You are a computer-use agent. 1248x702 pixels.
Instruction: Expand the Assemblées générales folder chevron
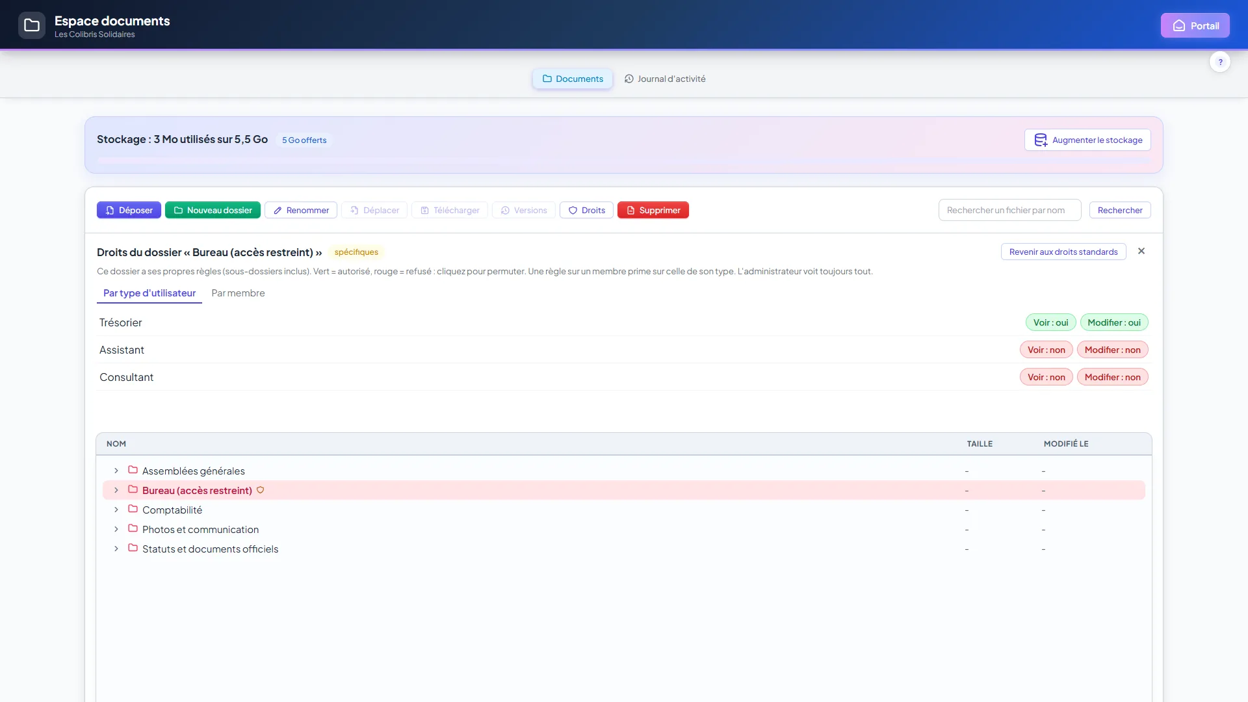click(x=116, y=471)
